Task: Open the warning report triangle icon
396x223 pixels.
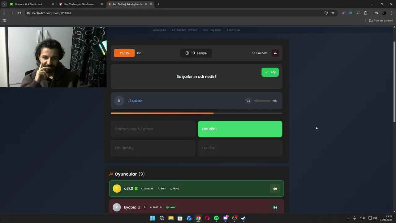Action: tap(275, 53)
